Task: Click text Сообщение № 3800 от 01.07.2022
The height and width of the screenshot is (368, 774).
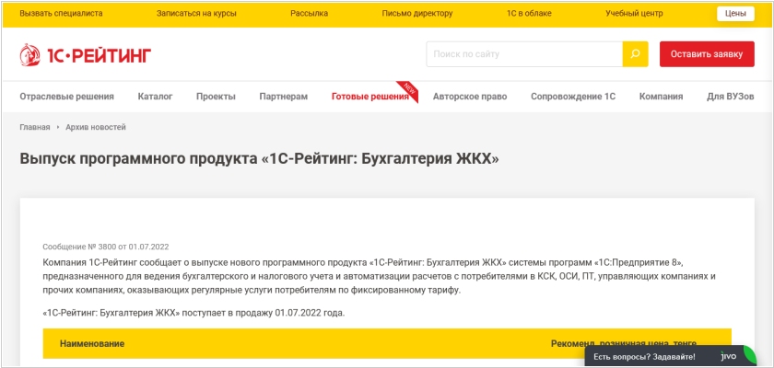Action: pos(106,247)
